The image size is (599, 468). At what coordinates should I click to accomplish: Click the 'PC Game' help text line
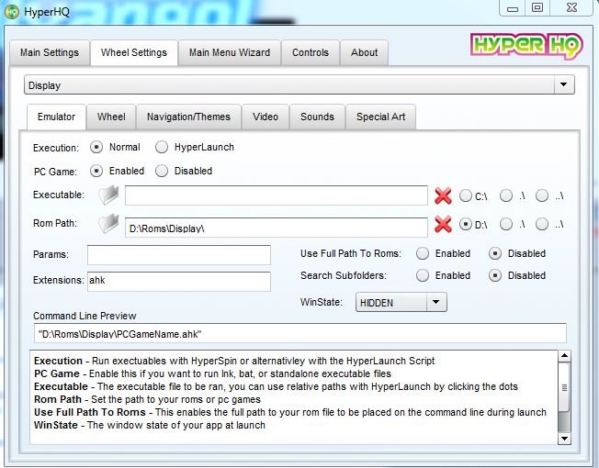pyautogui.click(x=212, y=373)
